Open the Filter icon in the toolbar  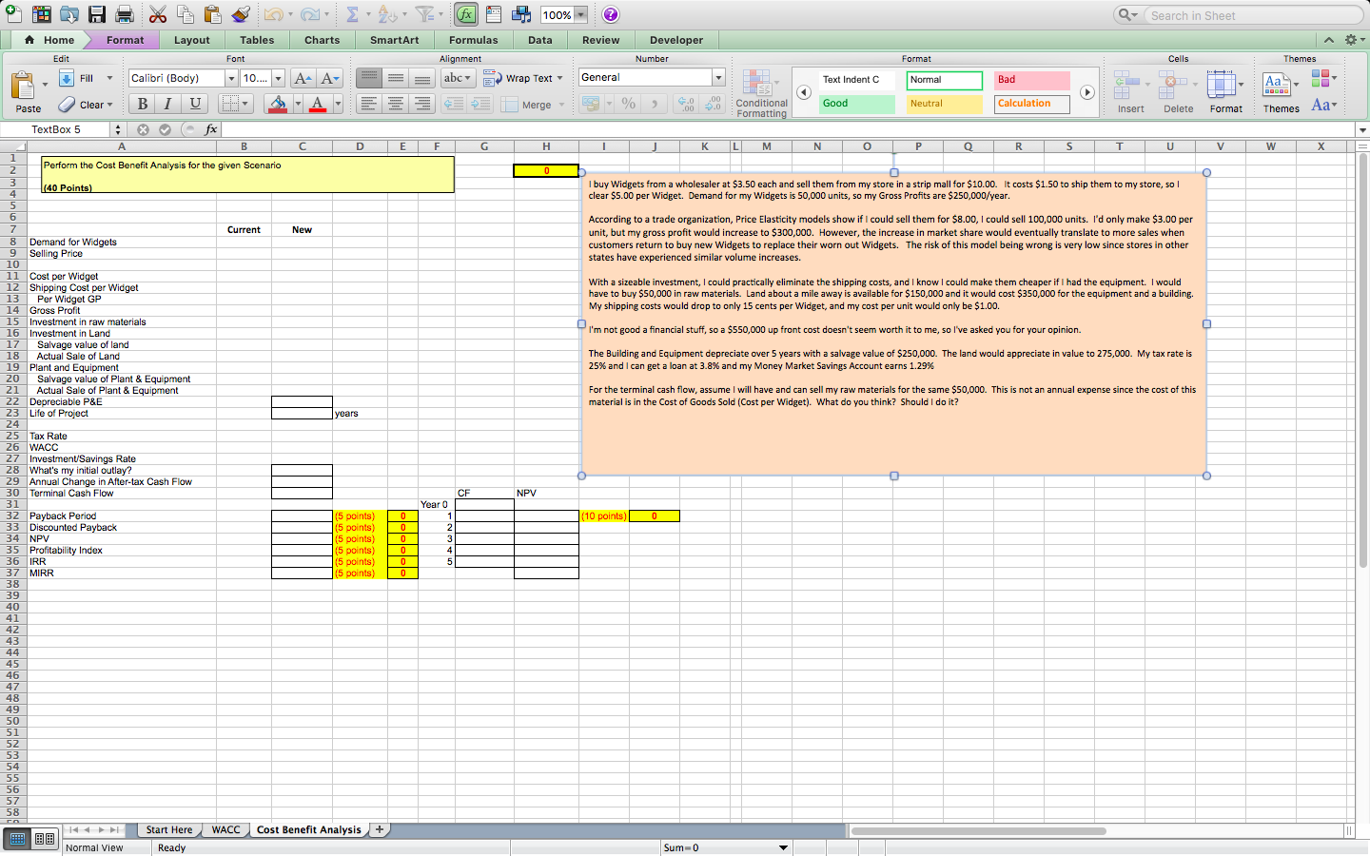(x=426, y=14)
